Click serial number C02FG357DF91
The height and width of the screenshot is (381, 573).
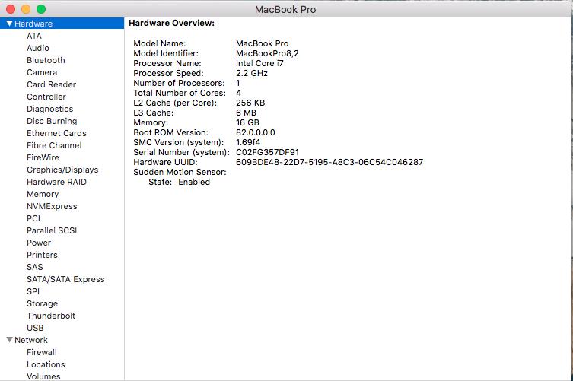click(x=267, y=152)
